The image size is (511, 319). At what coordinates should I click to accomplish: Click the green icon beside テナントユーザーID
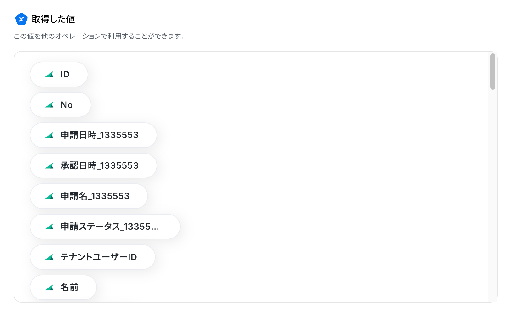49,257
